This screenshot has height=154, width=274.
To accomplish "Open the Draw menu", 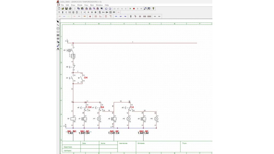I will 73,5.
